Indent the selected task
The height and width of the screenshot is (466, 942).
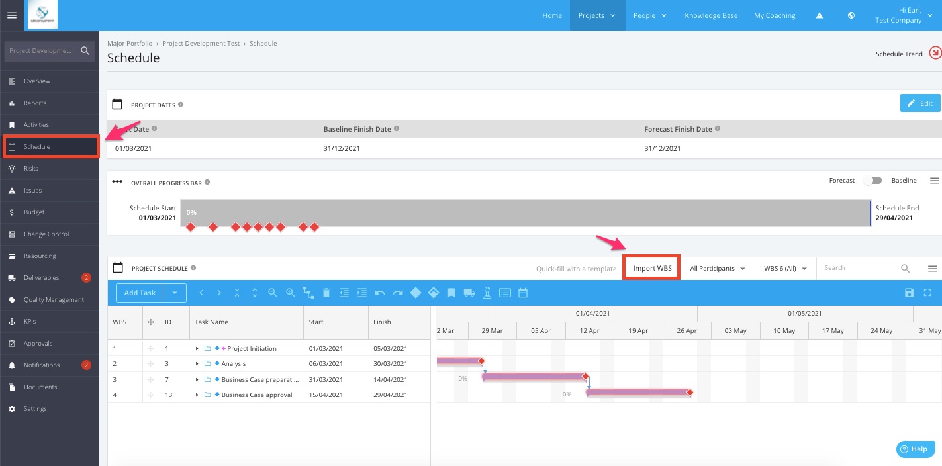click(362, 293)
